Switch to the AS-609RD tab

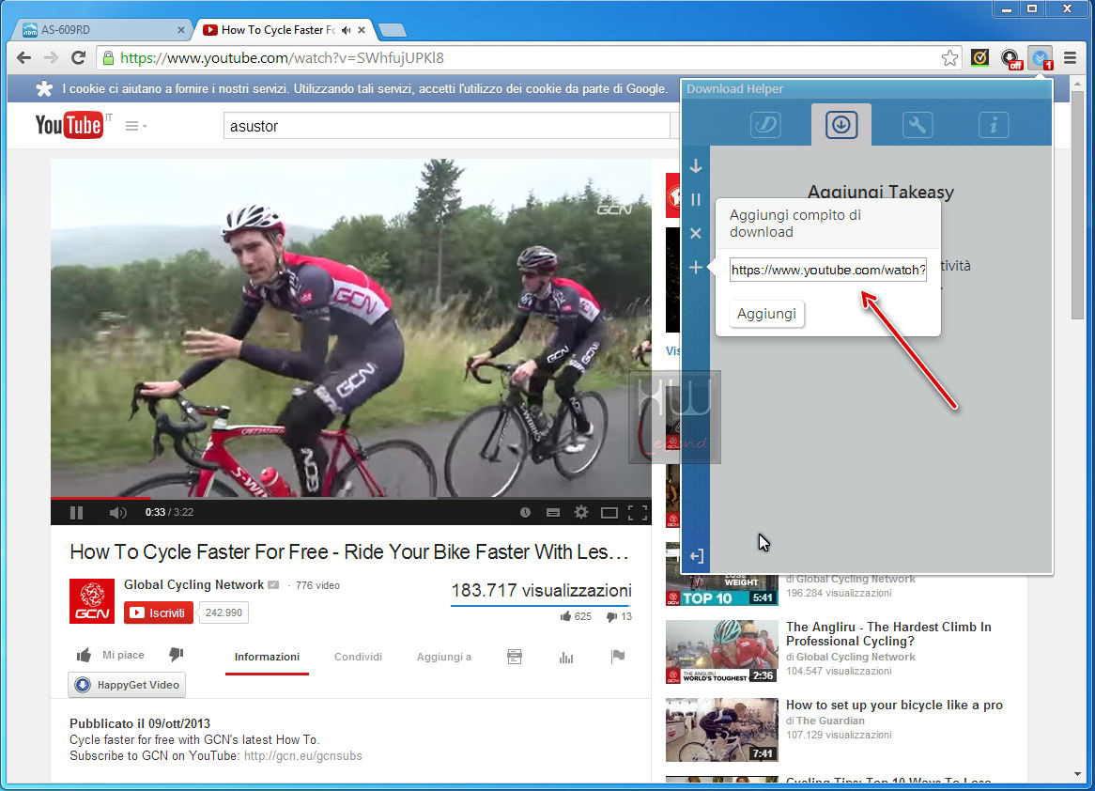pyautogui.click(x=103, y=30)
